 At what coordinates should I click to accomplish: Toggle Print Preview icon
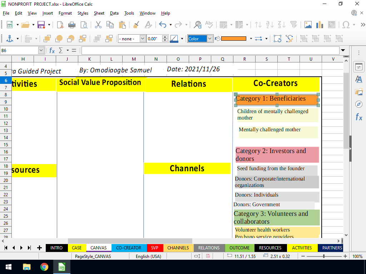click(84, 25)
